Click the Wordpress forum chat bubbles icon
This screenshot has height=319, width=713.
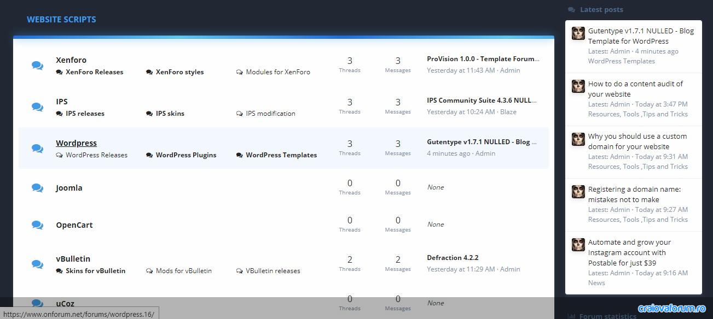coord(37,149)
